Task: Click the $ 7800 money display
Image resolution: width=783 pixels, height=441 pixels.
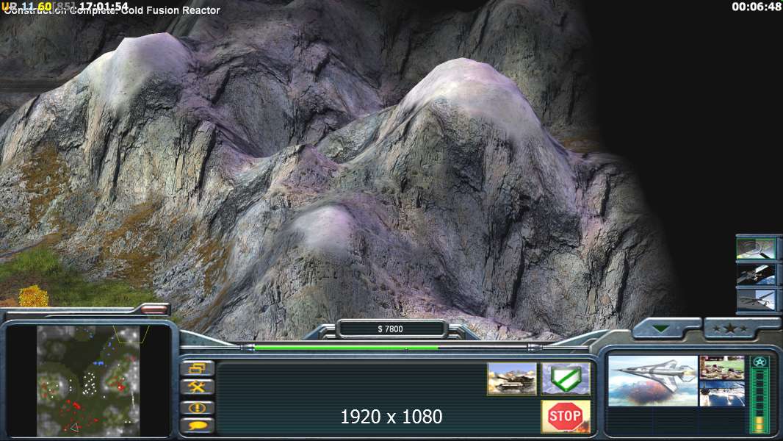Action: coord(391,329)
